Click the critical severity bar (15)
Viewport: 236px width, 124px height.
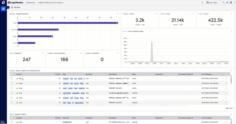[26, 43]
